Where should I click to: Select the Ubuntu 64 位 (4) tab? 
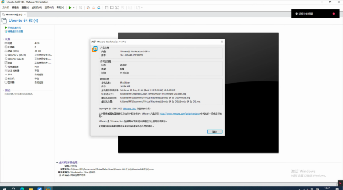[14, 15]
